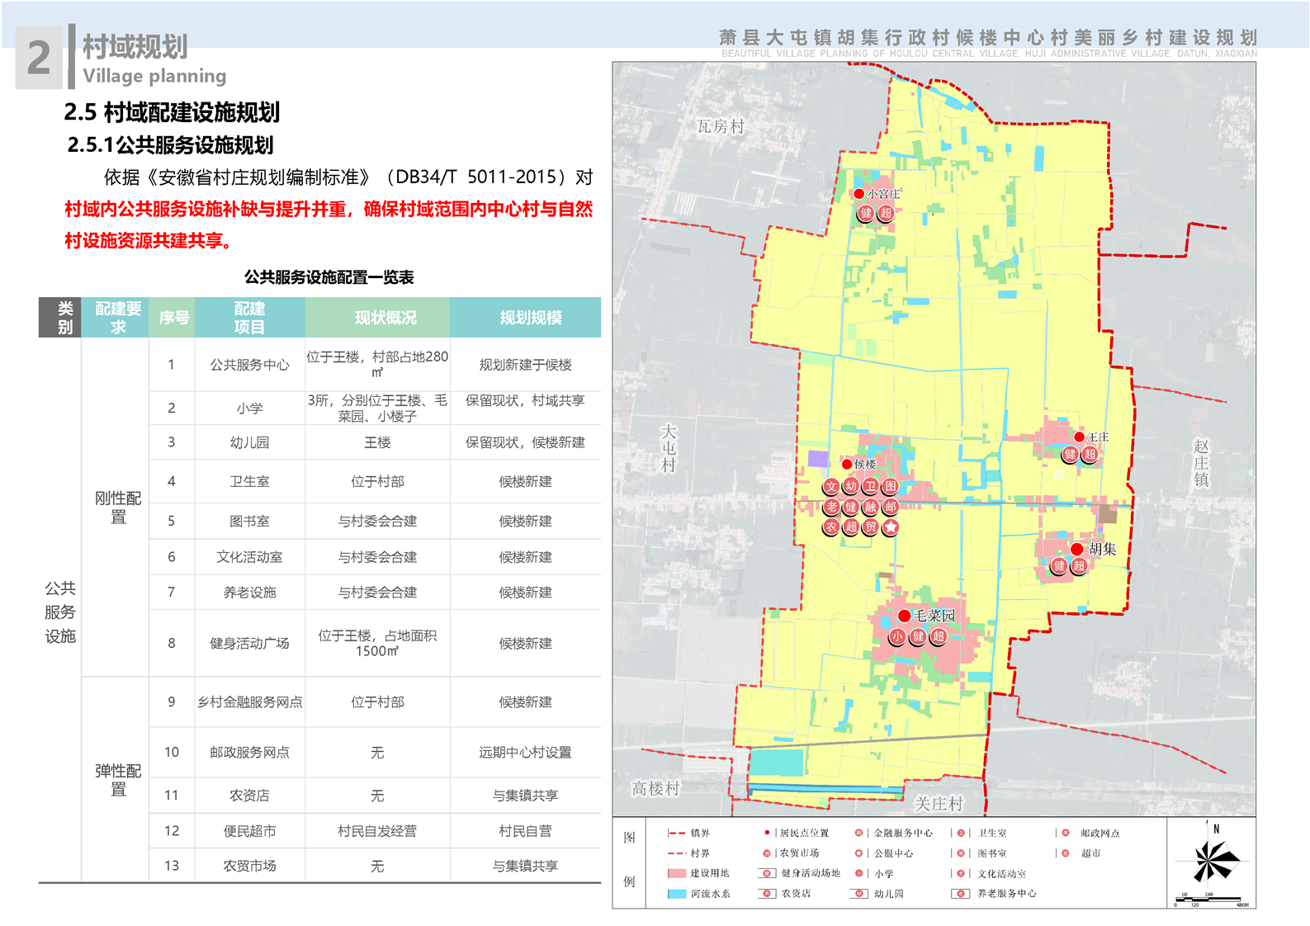Click the 健 fitness icon under 小宫庄
This screenshot has height=926, width=1310.
point(866,213)
